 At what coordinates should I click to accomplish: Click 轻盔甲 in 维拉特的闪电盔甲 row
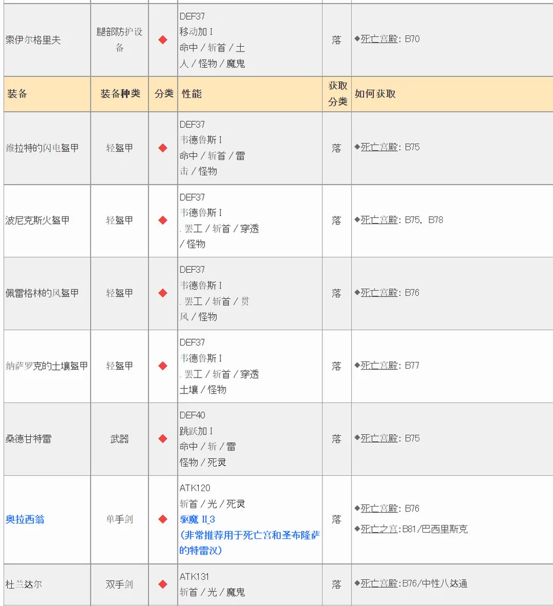click(119, 148)
